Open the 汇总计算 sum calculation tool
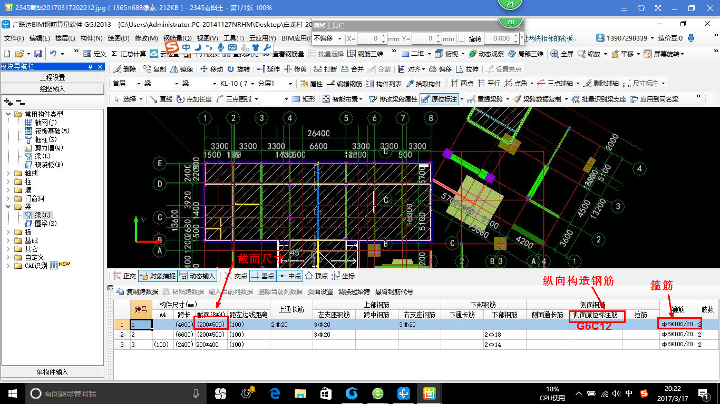Image resolution: width=720 pixels, height=404 pixels. pos(128,54)
